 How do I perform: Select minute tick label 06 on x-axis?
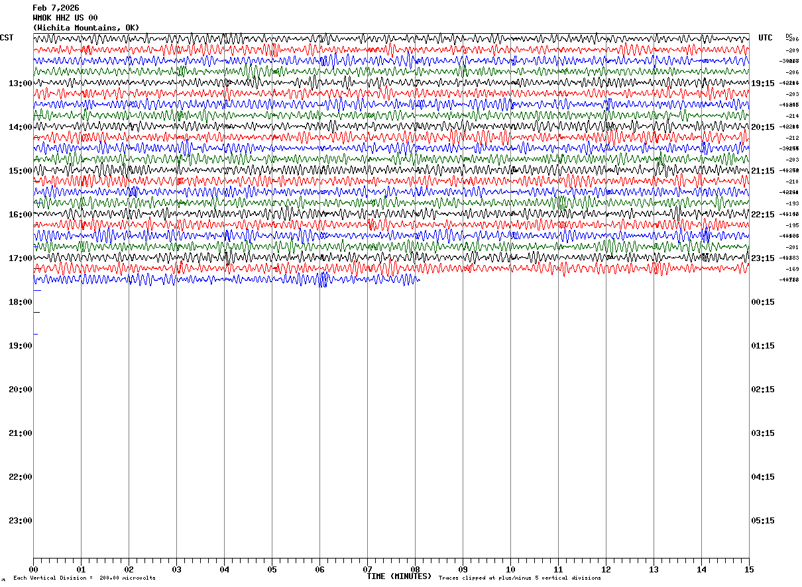coord(319,569)
